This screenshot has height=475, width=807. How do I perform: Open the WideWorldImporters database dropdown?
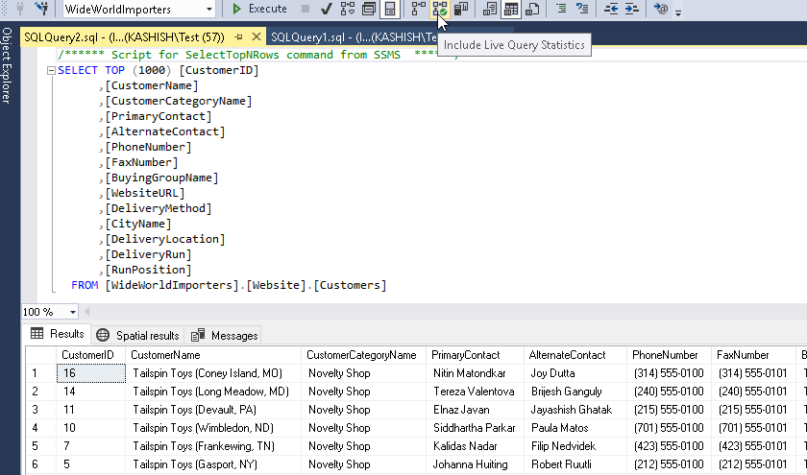(x=208, y=10)
